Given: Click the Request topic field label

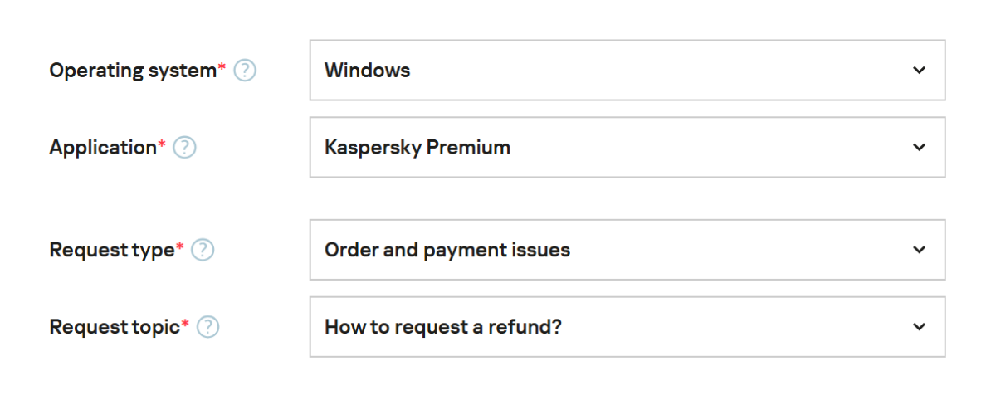Looking at the screenshot, I should pos(115,327).
